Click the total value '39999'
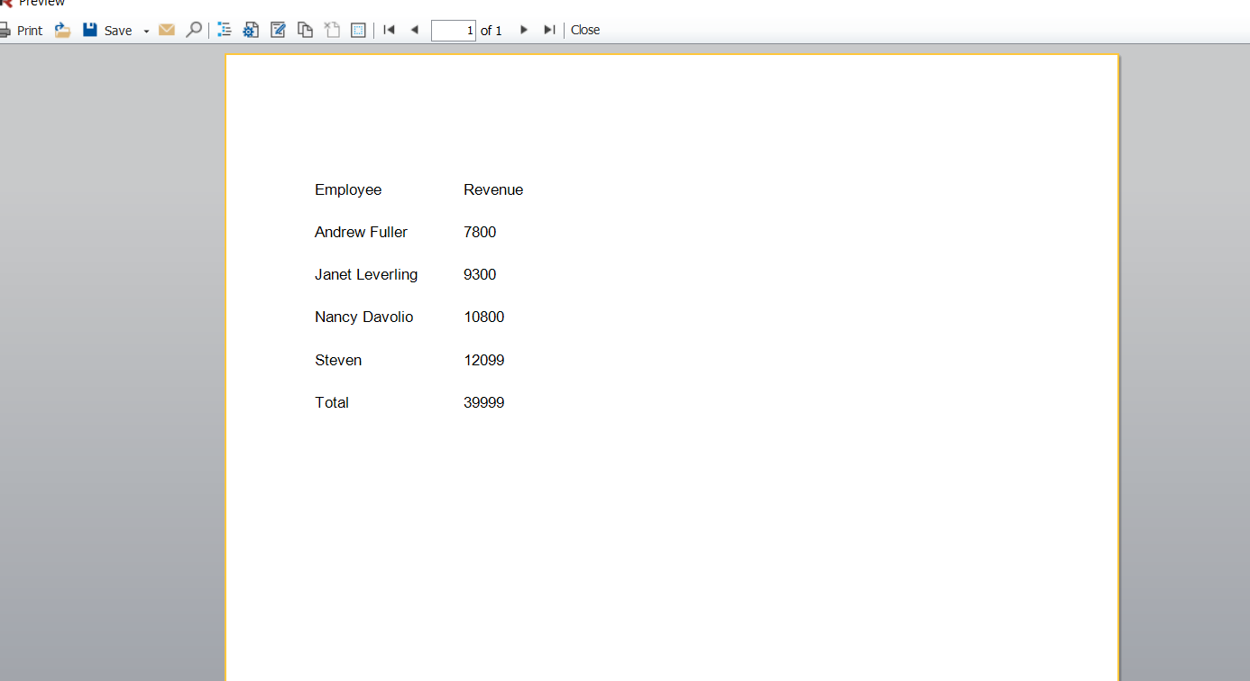Image resolution: width=1250 pixels, height=681 pixels. point(484,402)
